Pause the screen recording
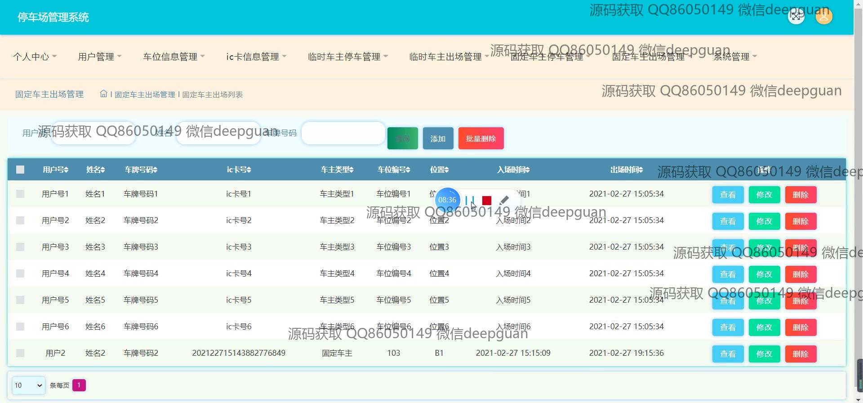The width and height of the screenshot is (863, 403). point(469,200)
